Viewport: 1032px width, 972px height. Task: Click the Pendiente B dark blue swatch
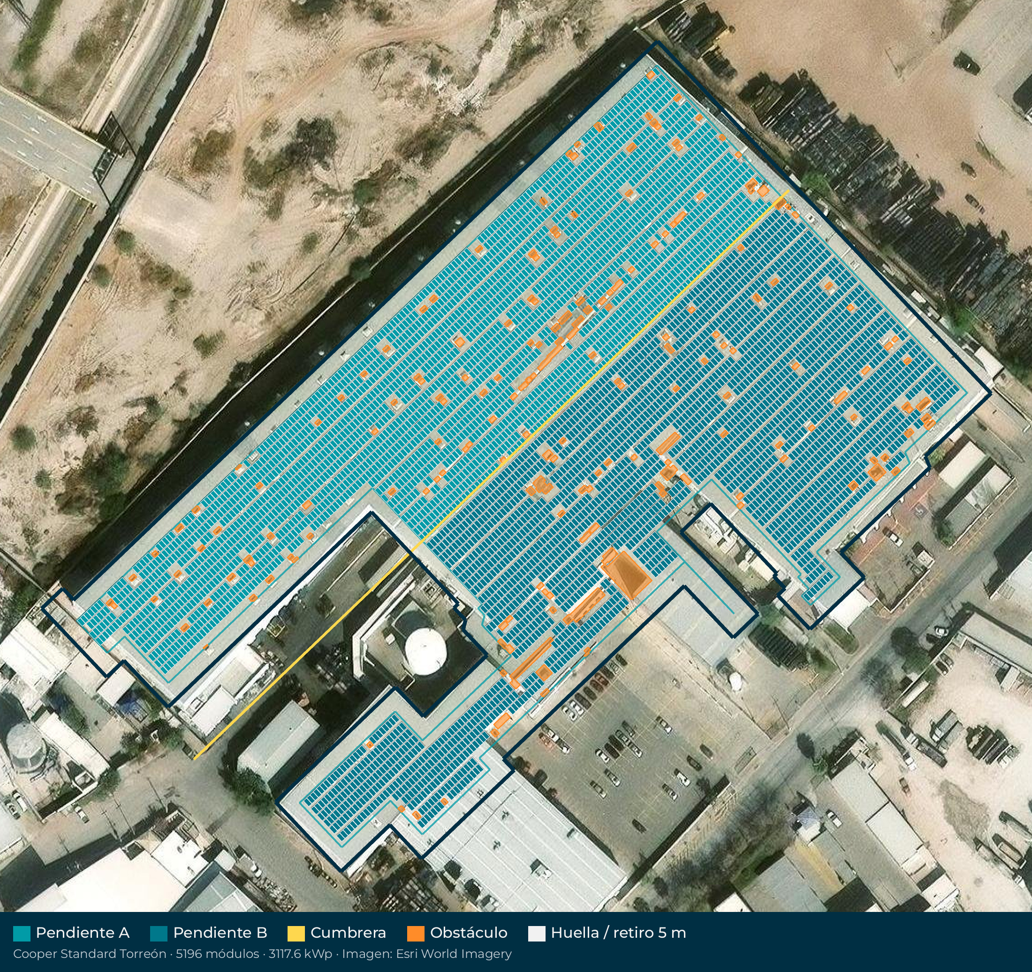click(159, 933)
